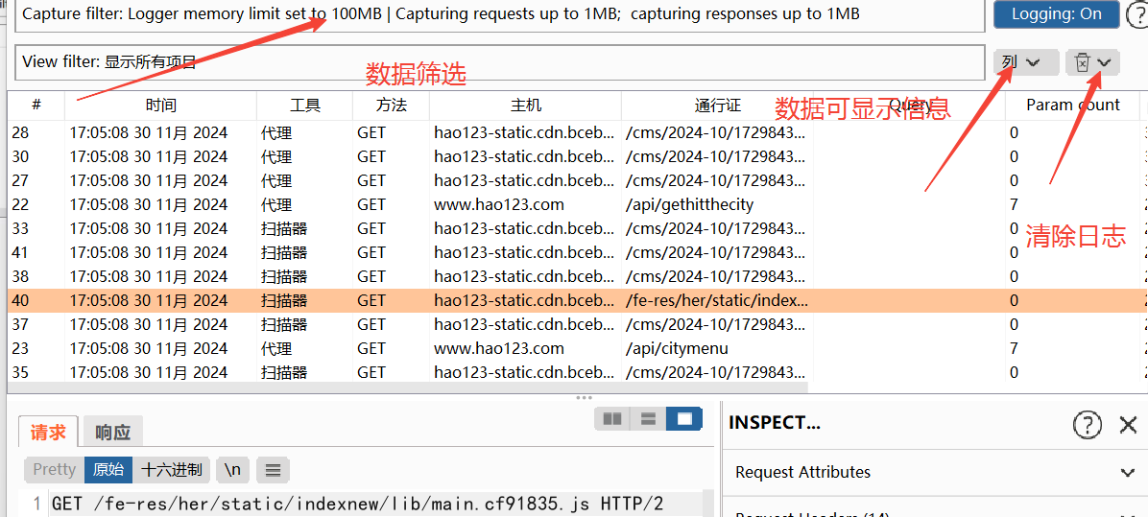Viewport: 1148px width, 517px height.
Task: Select log row number 33
Action: tap(577, 229)
